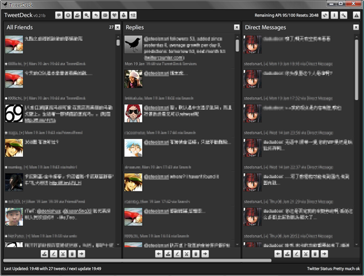Image resolution: width=364 pixels, height=276 pixels.
Task: Click the circular All Tweets toolbar icon
Action: point(68,16)
